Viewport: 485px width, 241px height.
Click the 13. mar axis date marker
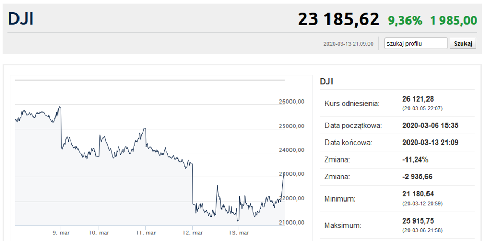click(239, 233)
